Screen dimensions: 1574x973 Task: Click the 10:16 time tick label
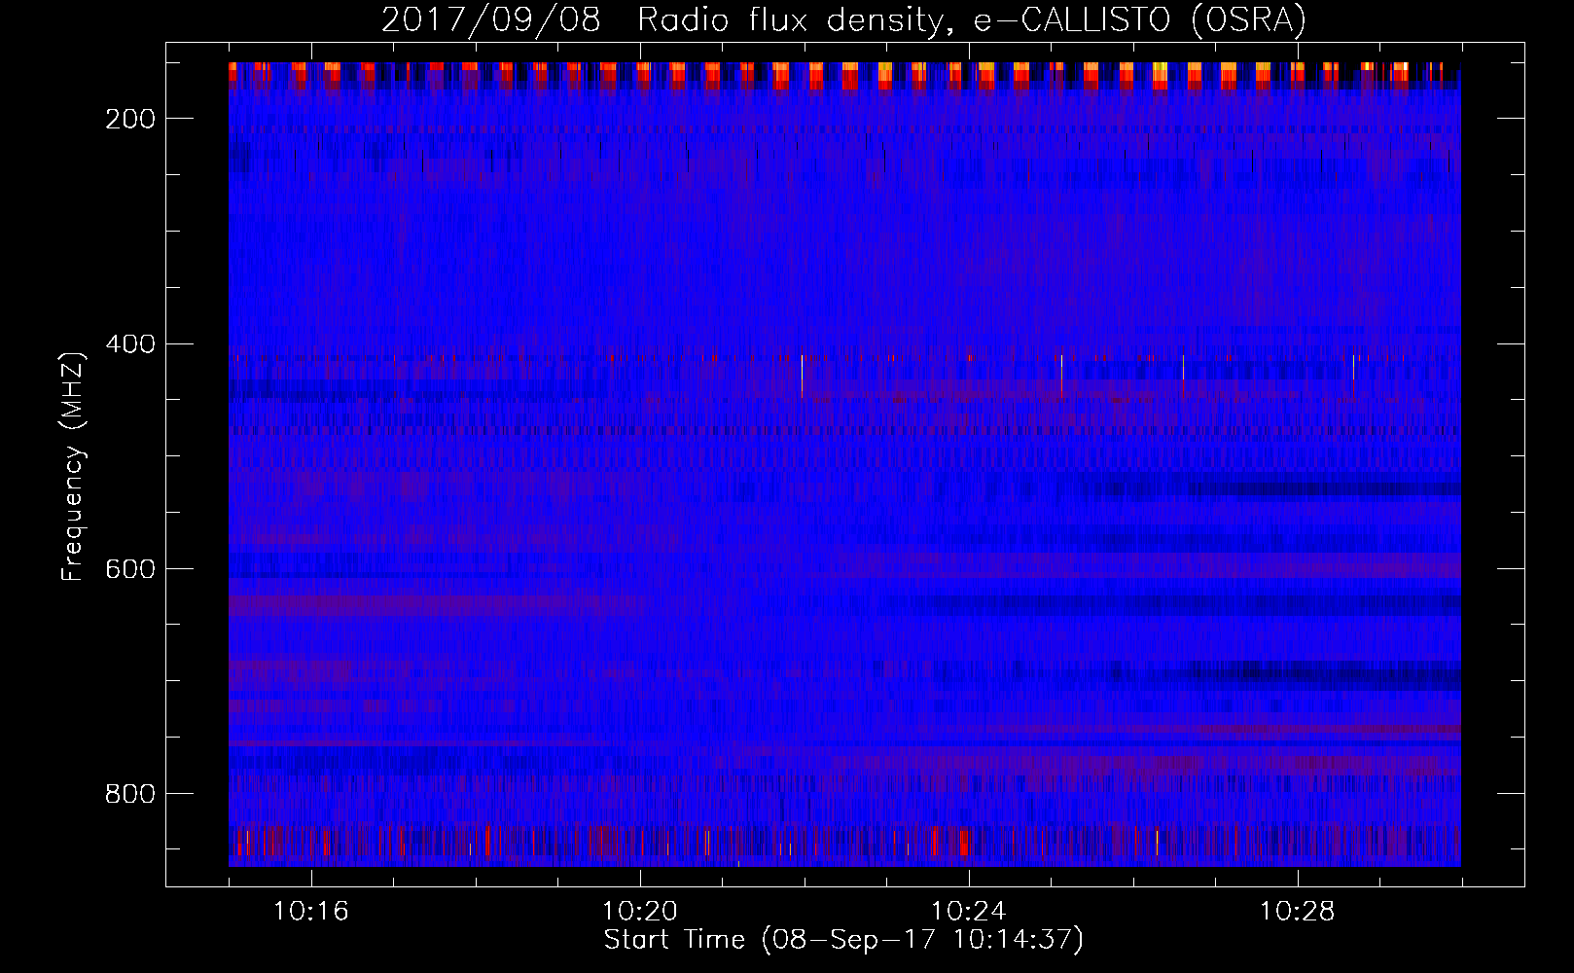[311, 912]
